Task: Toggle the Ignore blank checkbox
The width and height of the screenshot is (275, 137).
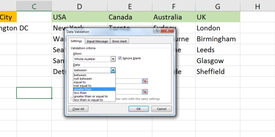Action: 120,58
